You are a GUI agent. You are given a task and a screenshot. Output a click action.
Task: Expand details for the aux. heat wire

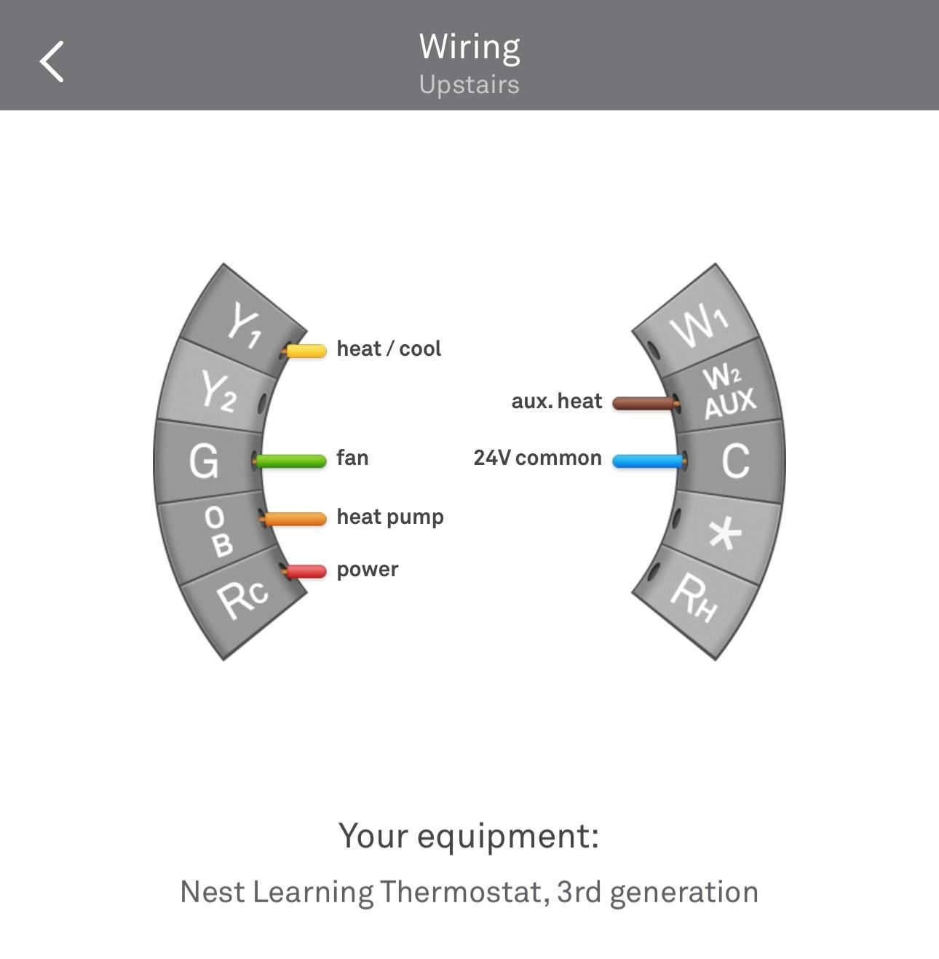pyautogui.click(x=643, y=402)
